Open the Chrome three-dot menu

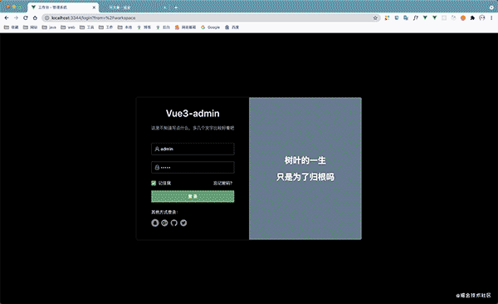pyautogui.click(x=491, y=17)
